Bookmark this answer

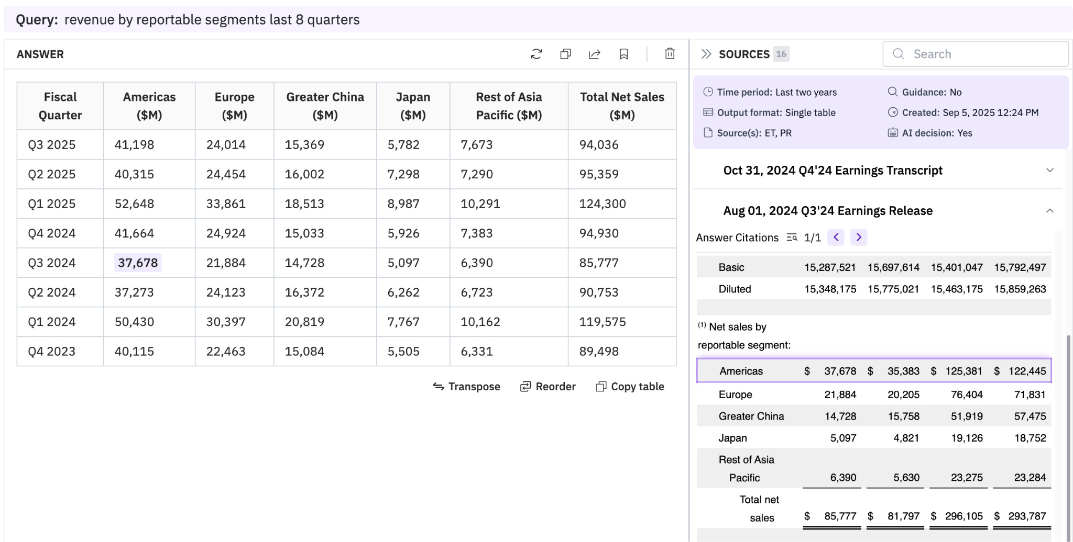point(623,54)
